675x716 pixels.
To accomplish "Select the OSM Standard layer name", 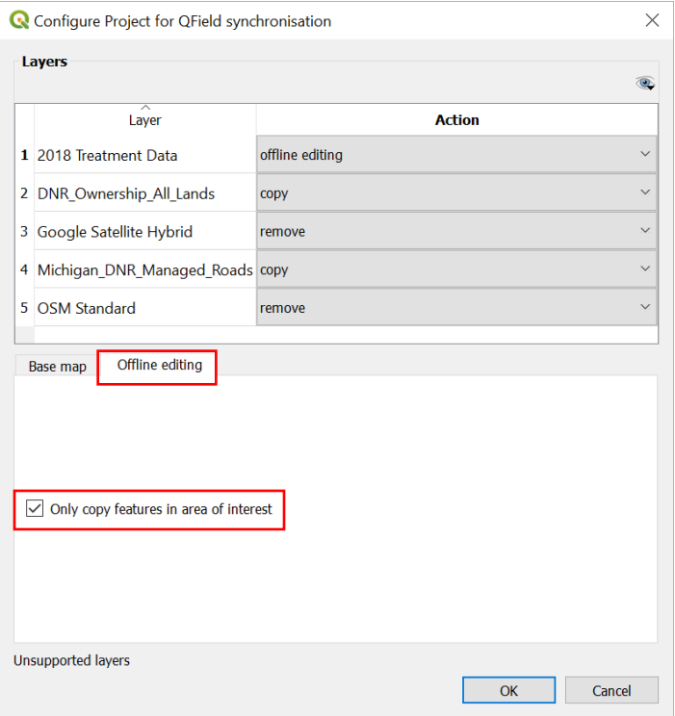I will (87, 308).
